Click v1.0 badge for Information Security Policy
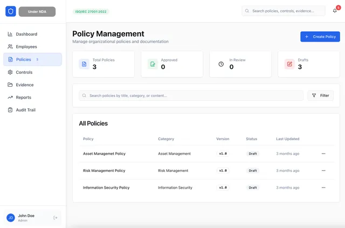The height and width of the screenshot is (228, 345). coord(223,188)
